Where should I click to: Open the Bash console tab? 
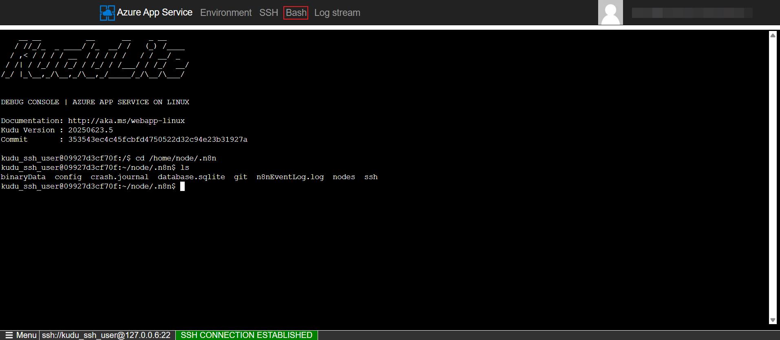coord(296,13)
